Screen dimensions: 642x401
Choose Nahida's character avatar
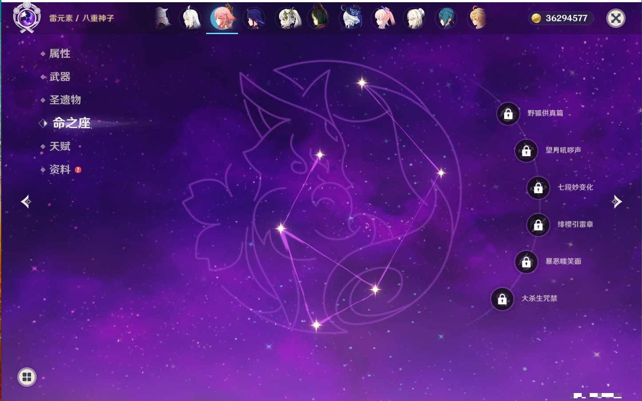[288, 18]
